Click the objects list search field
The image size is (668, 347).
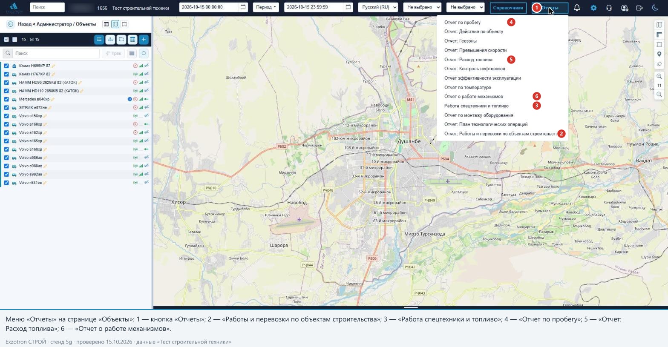pos(56,53)
